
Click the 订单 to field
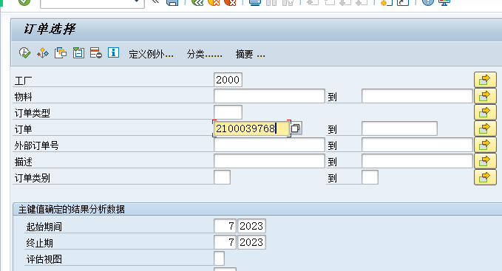[x=399, y=128]
